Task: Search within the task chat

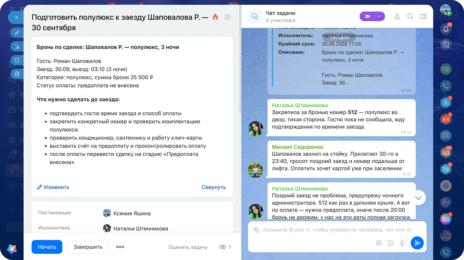Action: (x=410, y=17)
